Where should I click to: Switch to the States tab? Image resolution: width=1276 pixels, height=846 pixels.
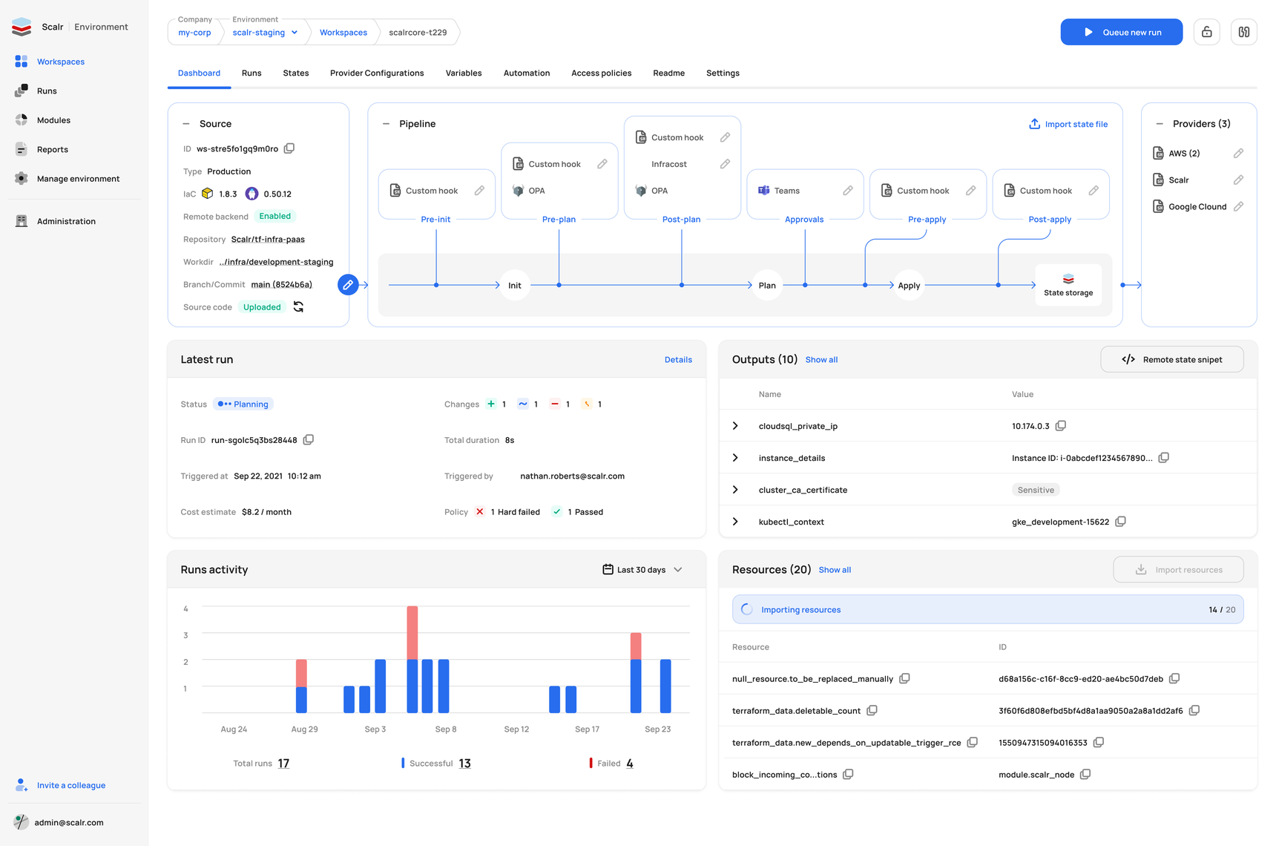(296, 73)
